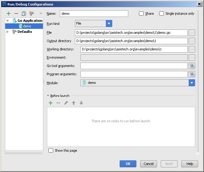Collapse the Go Application tree node
The height and width of the screenshot is (172, 204).
(x=8, y=21)
